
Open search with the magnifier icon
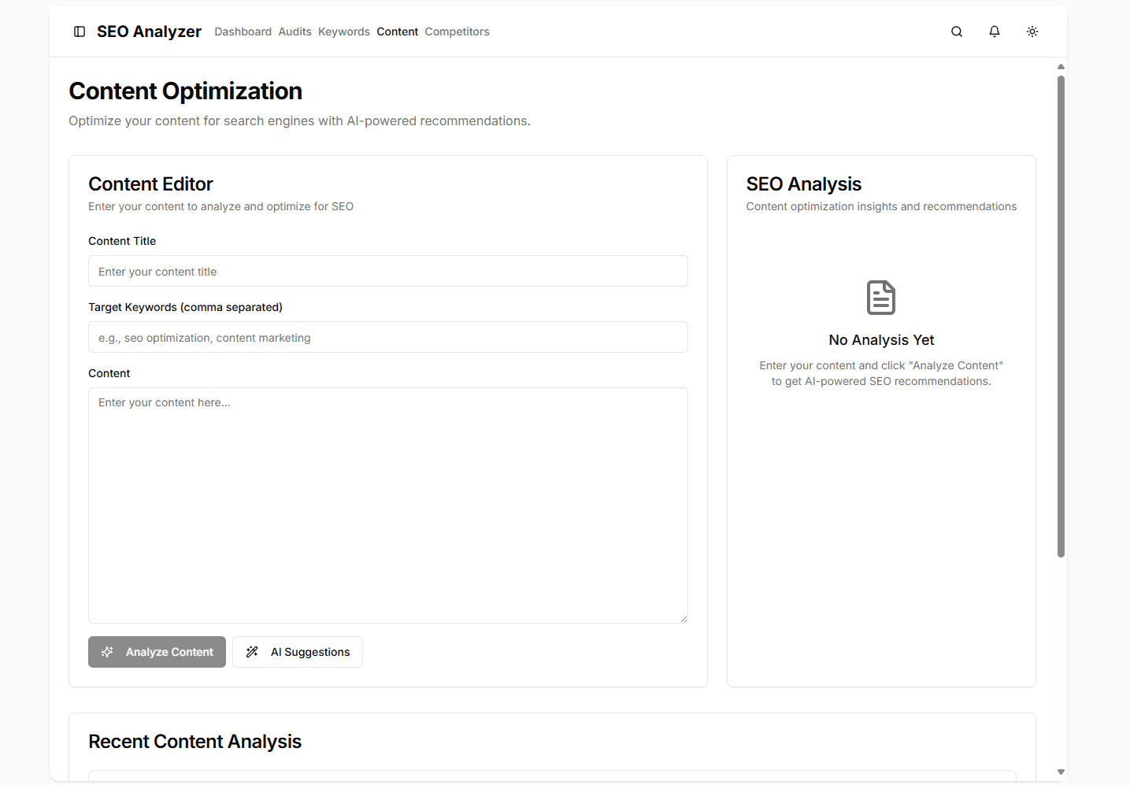(x=957, y=31)
